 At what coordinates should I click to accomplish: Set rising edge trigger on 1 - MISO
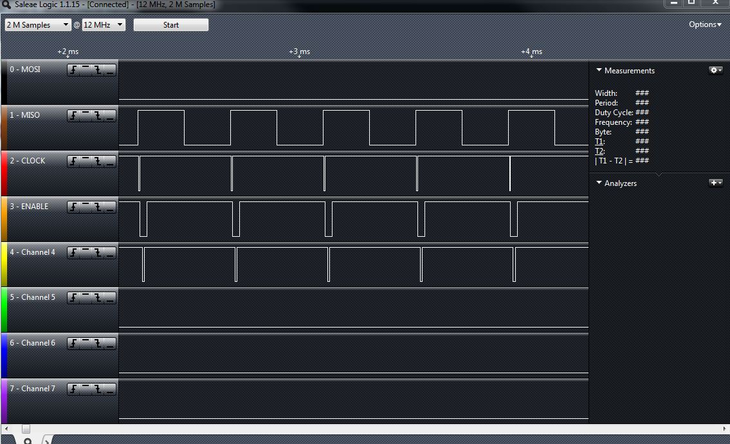[x=73, y=116]
